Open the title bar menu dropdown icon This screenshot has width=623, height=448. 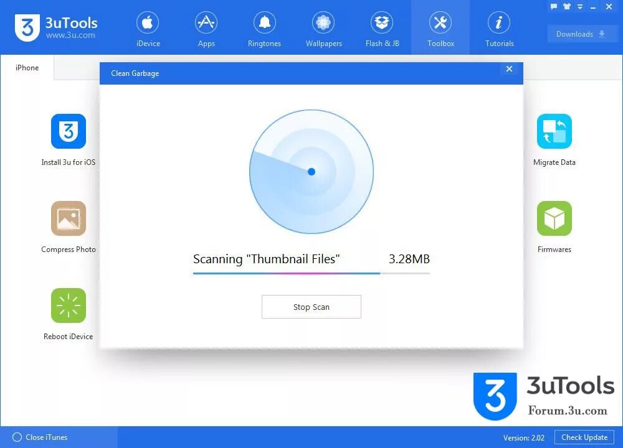(x=580, y=6)
